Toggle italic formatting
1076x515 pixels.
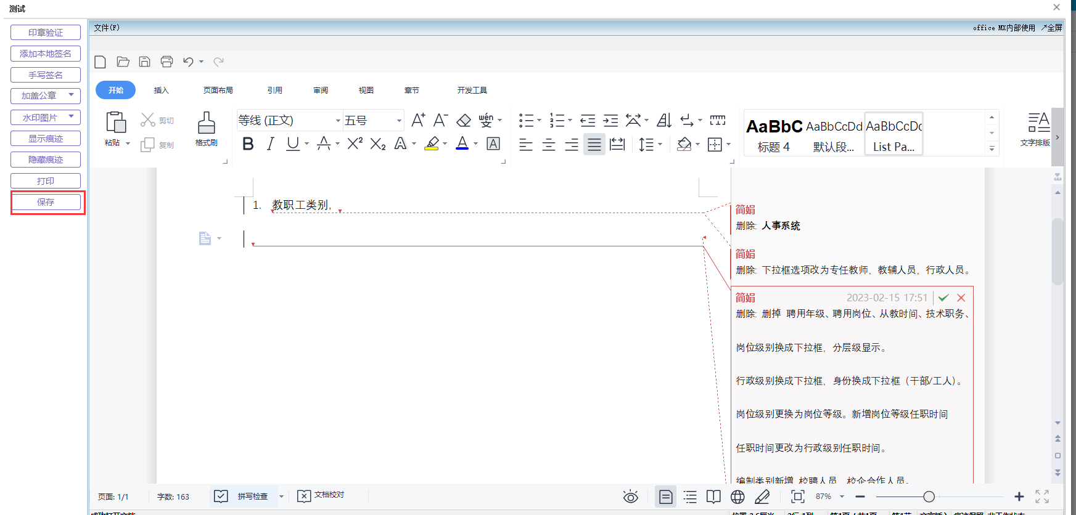[x=270, y=144]
